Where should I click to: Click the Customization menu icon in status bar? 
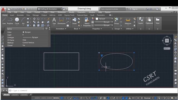176,98
